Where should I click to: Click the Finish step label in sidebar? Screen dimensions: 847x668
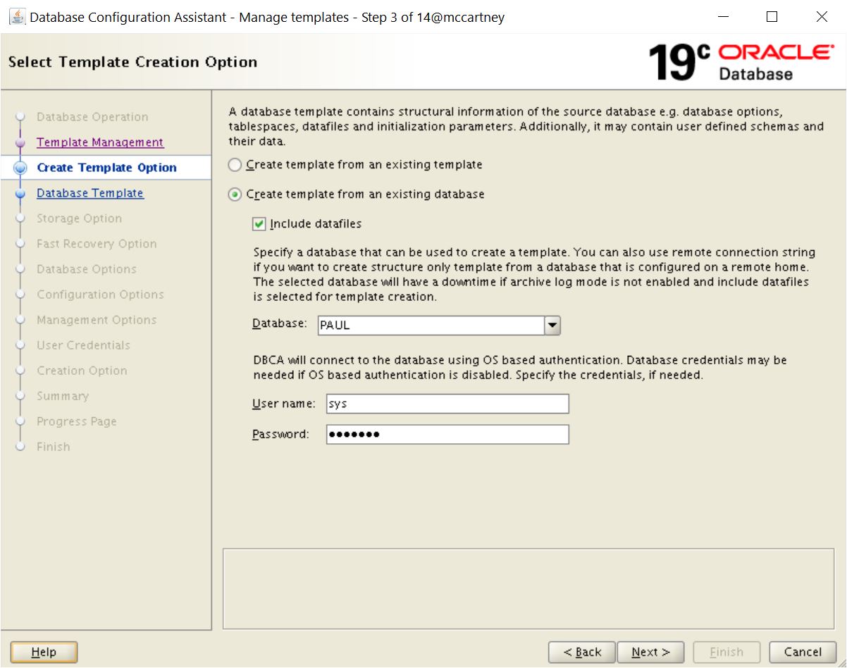pos(54,447)
